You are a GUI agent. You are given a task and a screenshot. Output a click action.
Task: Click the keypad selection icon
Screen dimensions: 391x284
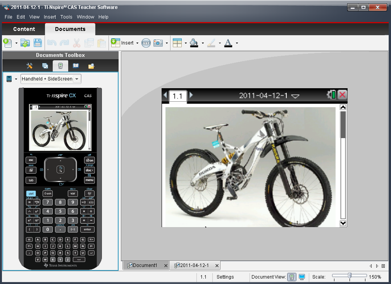tap(9, 79)
